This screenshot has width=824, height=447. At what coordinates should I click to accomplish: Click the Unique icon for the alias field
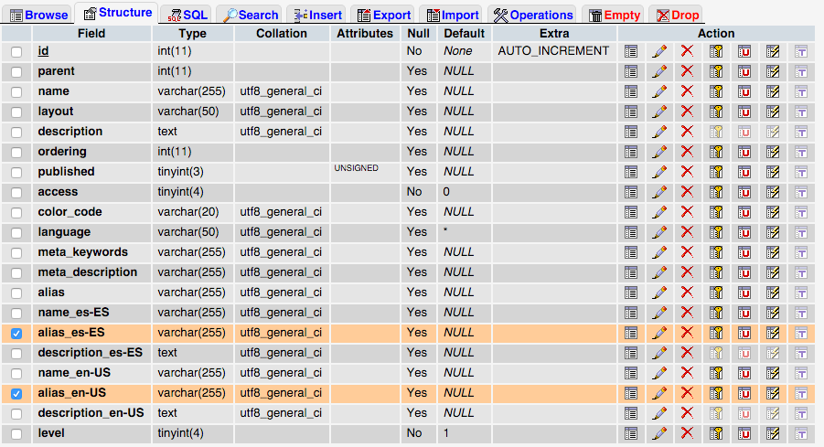pos(744,293)
